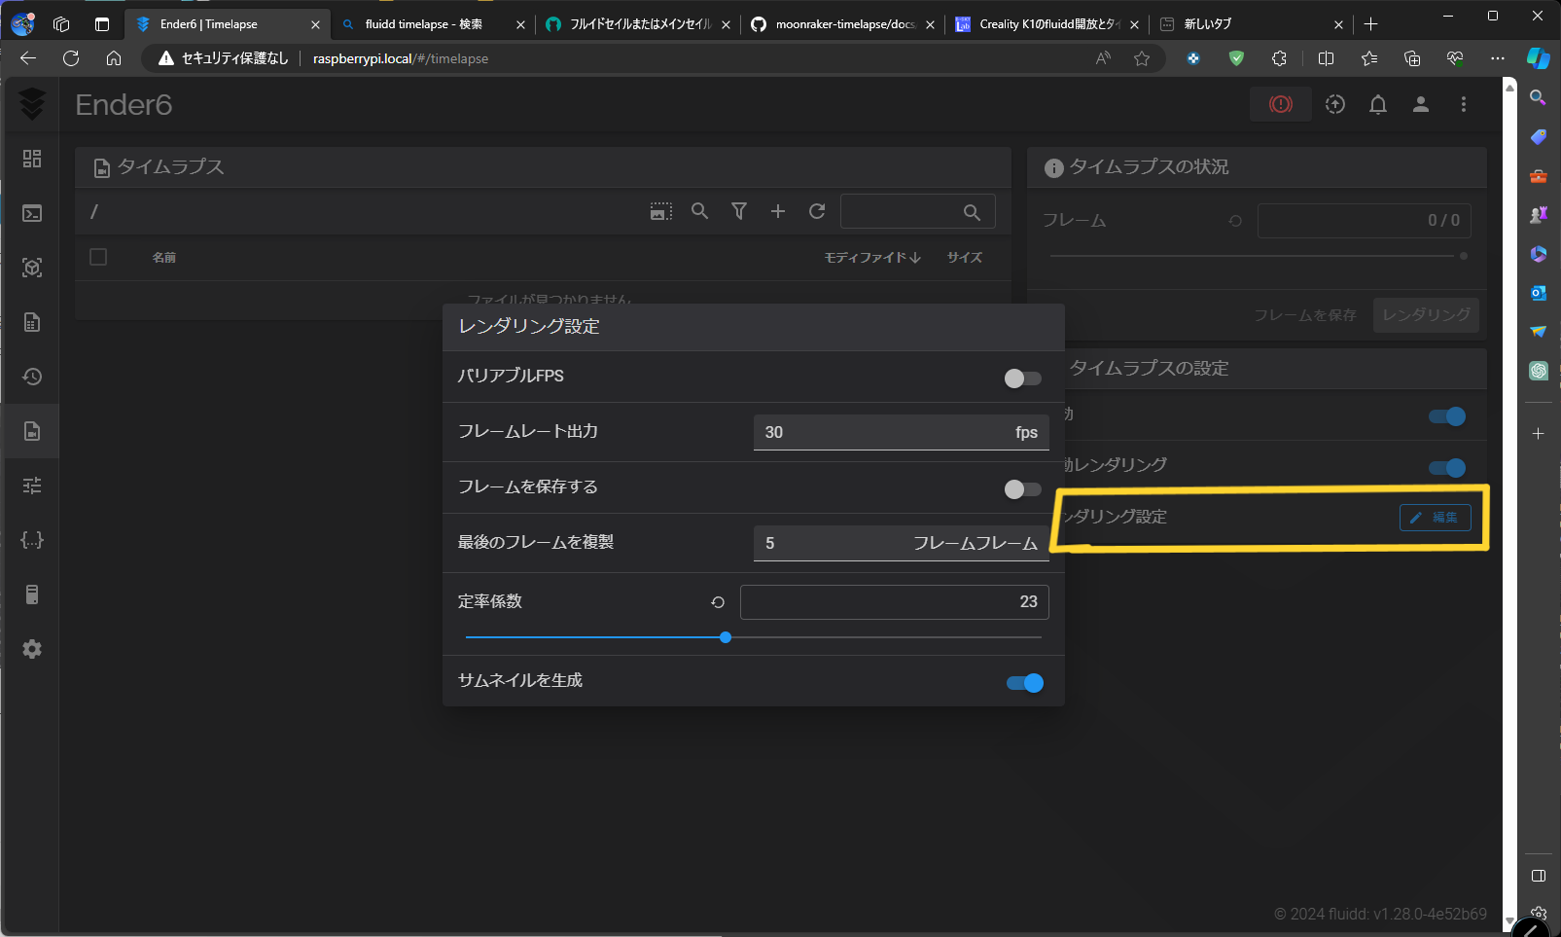The width and height of the screenshot is (1561, 937).
Task: Refresh the timelapse file list
Action: [x=817, y=211]
